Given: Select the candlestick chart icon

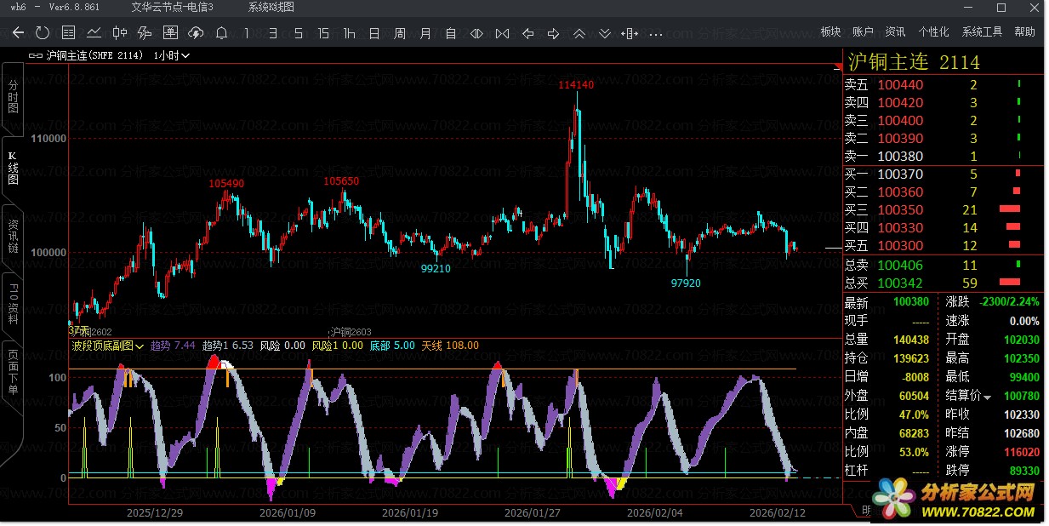Looking at the screenshot, I should [119, 33].
